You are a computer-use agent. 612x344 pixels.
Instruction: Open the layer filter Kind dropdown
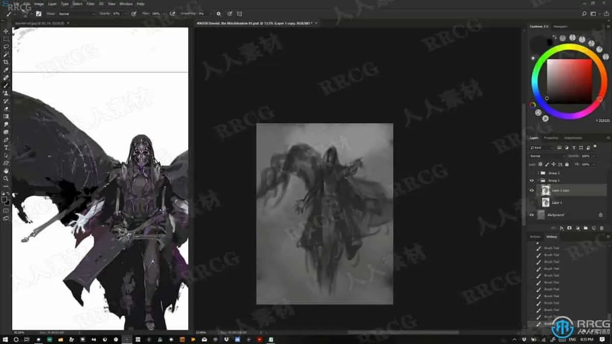click(x=542, y=148)
